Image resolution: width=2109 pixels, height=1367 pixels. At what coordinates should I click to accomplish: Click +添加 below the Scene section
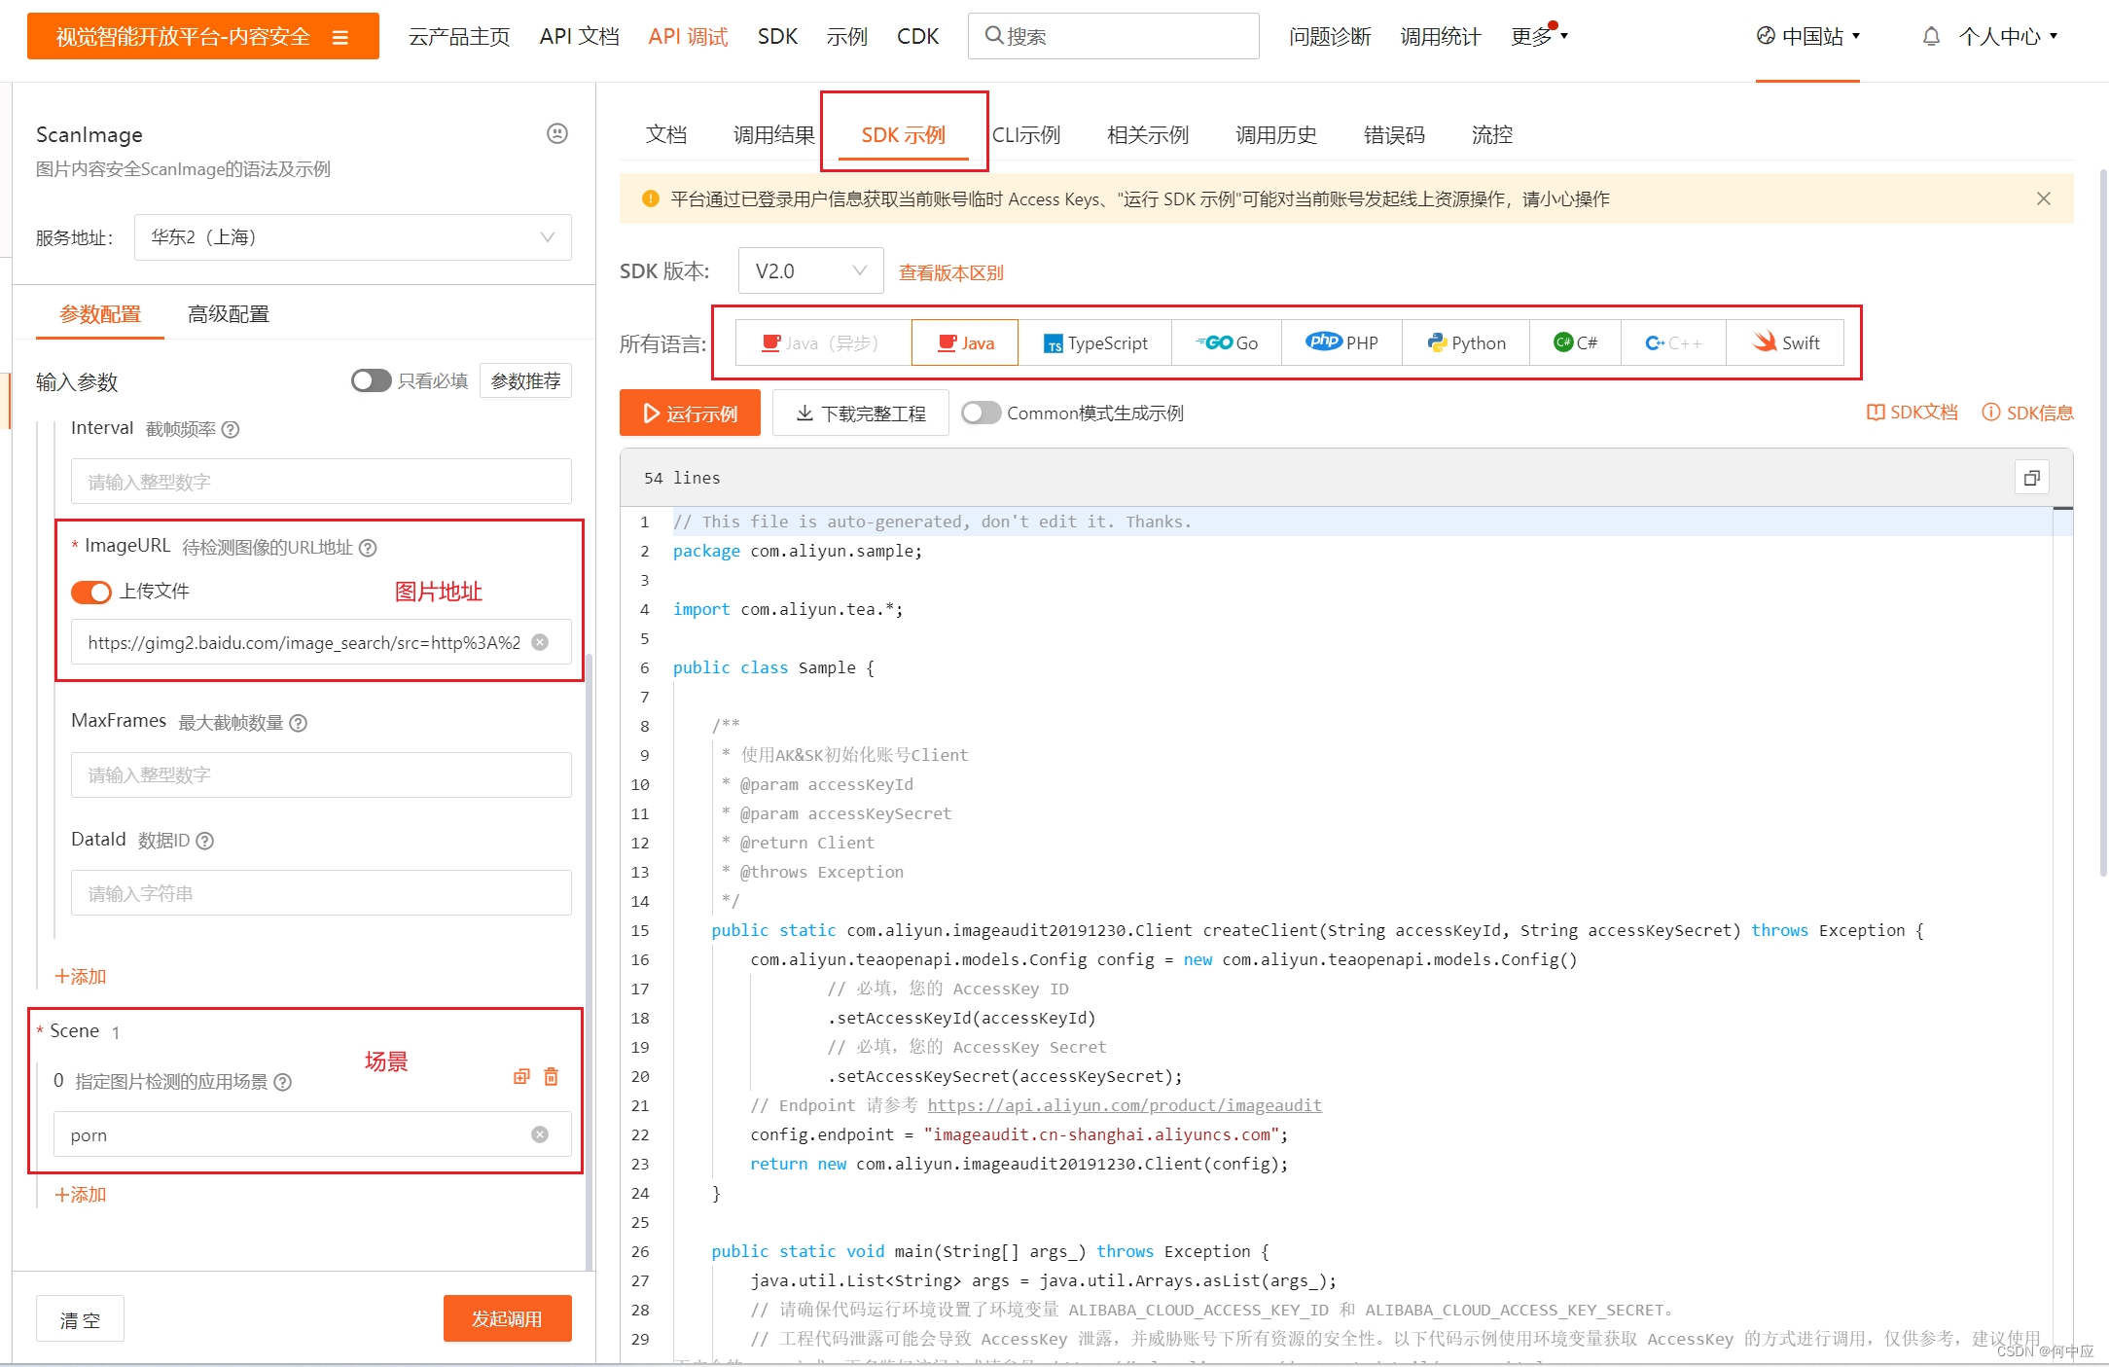[x=80, y=1195]
